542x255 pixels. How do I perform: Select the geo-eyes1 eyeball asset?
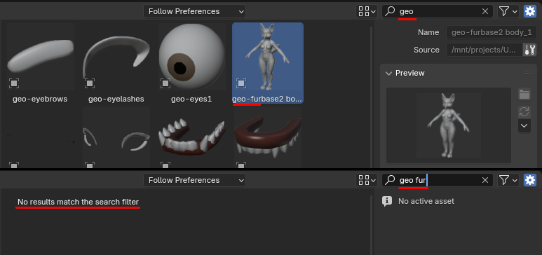(x=192, y=57)
